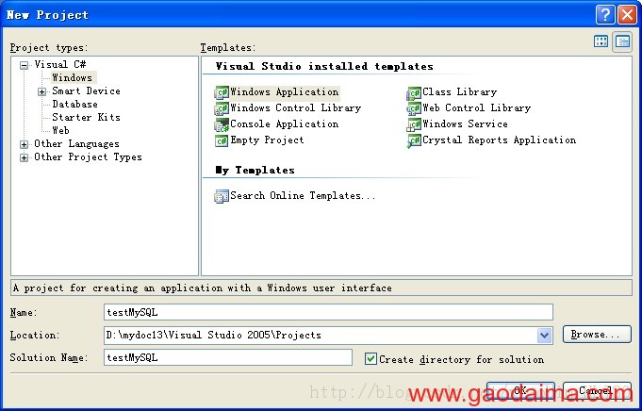Pick the Crystal Reports Application icon
Image resolution: width=642 pixels, height=411 pixels.
414,140
